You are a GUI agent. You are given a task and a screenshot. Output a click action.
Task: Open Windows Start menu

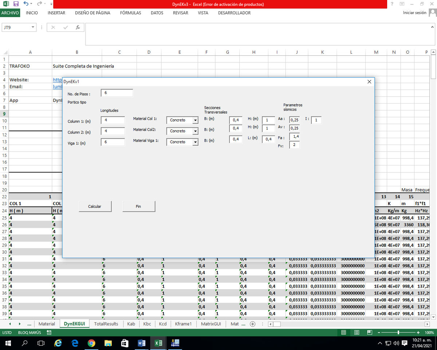click(8, 343)
